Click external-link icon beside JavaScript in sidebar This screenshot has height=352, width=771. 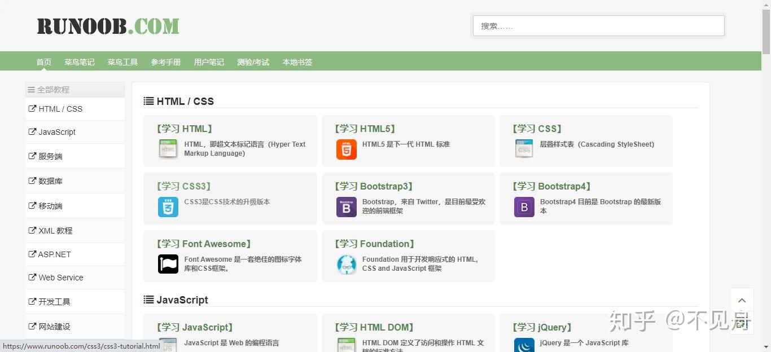[32, 132]
